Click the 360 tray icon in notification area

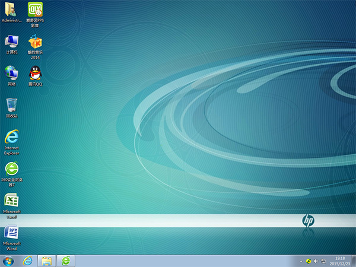tap(308, 261)
